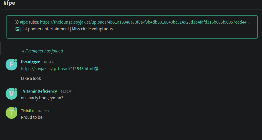Click the #fpe channel title header
Viewport: 262px width, 140px height.
pyautogui.click(x=9, y=4)
